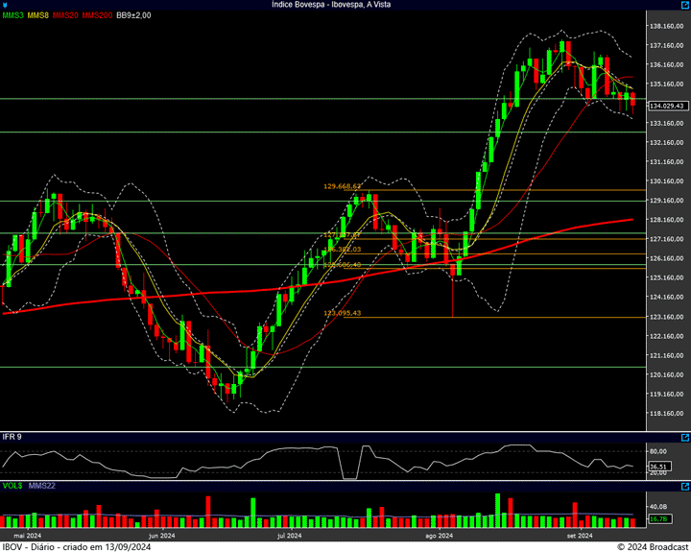The height and width of the screenshot is (552, 691).
Task: Select the MMS200 indicator label
Action: [x=97, y=16]
